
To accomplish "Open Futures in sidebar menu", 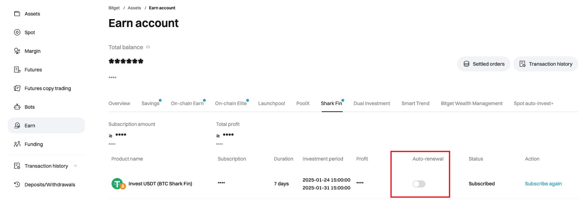I will coord(46,70).
